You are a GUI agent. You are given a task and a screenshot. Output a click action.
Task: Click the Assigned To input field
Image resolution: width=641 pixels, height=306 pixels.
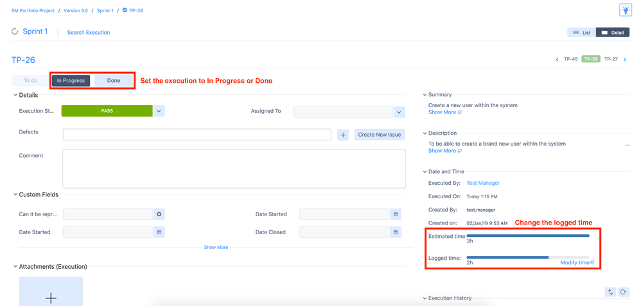pyautogui.click(x=344, y=112)
